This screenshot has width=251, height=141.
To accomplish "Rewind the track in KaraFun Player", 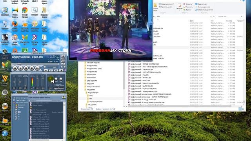I will coord(15,68).
